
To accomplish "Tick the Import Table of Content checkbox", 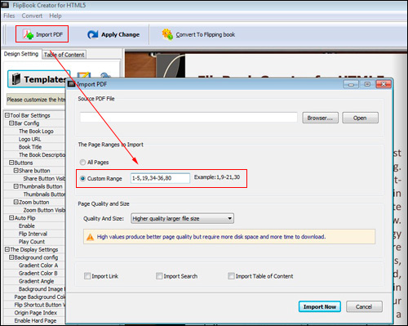I will point(231,276).
